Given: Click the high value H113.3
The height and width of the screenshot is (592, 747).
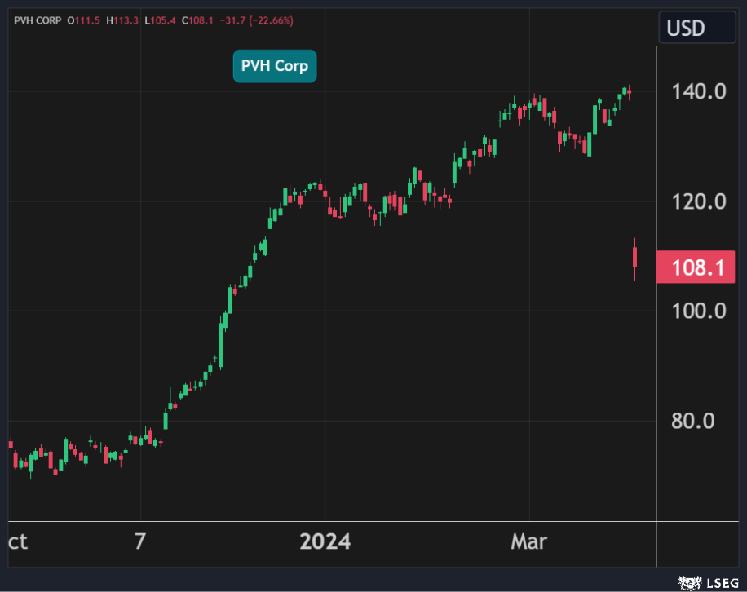Looking at the screenshot, I should point(122,20).
